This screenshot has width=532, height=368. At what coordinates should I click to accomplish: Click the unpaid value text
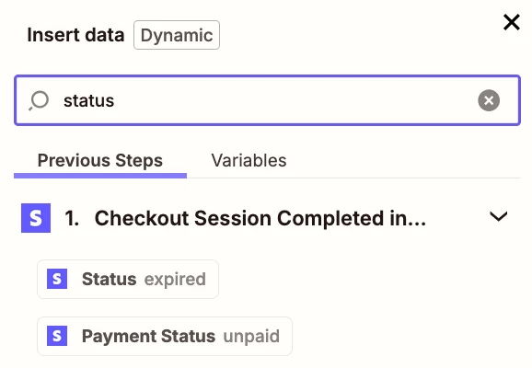pos(251,337)
